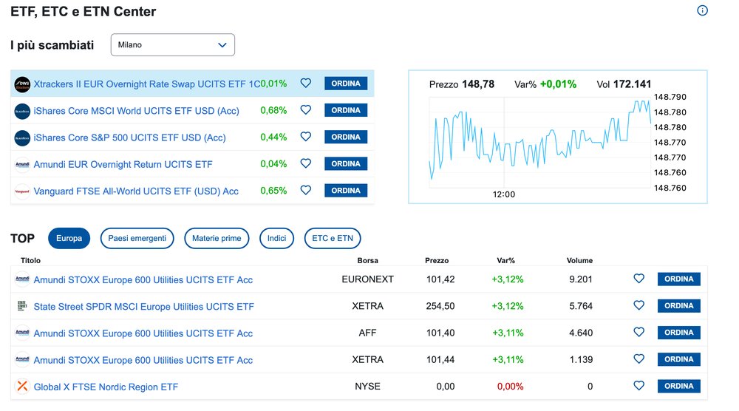Screen dimensions: 739x411
Task: Click the 12:00 chart time label
Action: click(504, 194)
